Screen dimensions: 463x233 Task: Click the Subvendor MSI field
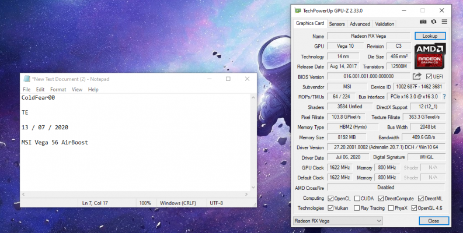pyautogui.click(x=347, y=87)
